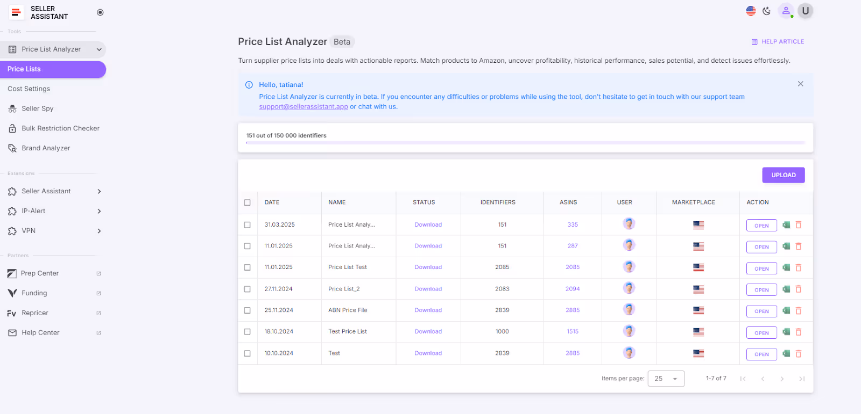861x414 pixels.
Task: Go to Cost Settings in sidebar
Action: point(29,89)
